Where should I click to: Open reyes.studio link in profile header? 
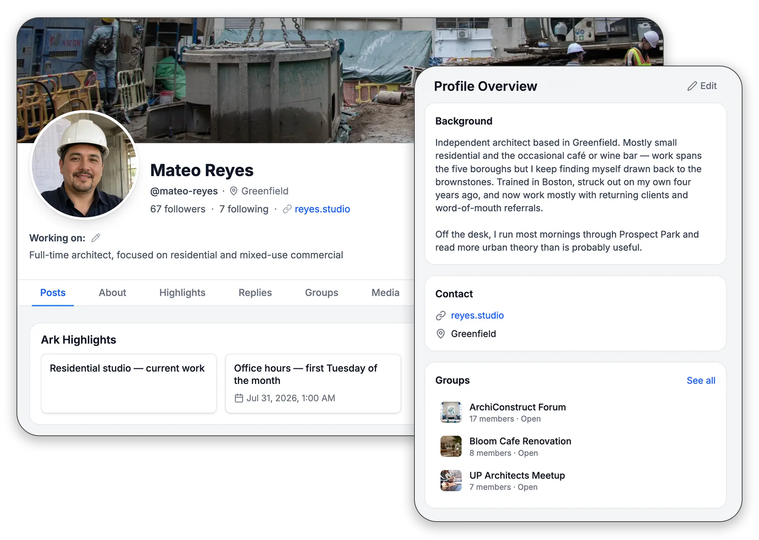pyautogui.click(x=322, y=209)
